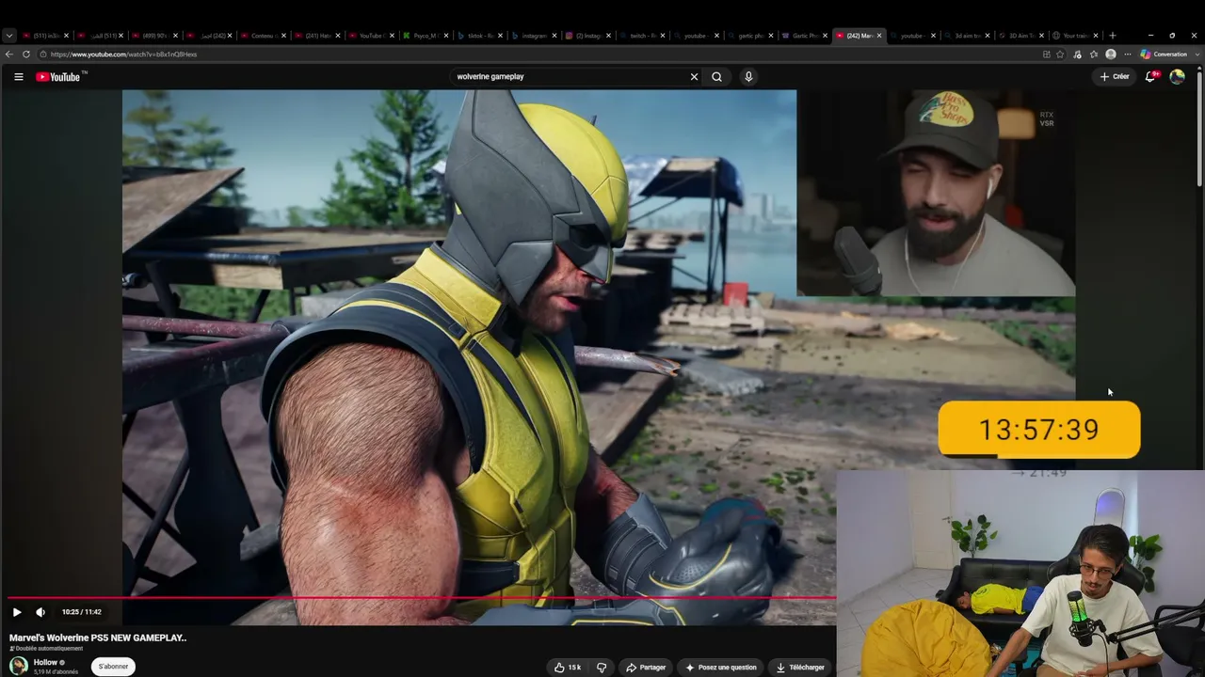Click the Télécharger download button
The height and width of the screenshot is (677, 1205).
coord(800,668)
